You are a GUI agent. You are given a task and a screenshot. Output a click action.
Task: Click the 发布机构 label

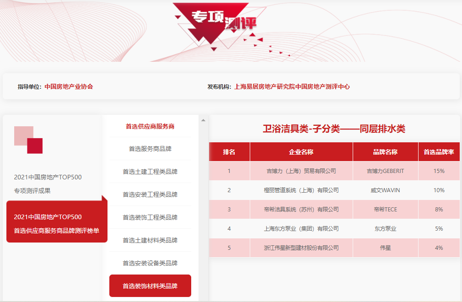(219, 86)
